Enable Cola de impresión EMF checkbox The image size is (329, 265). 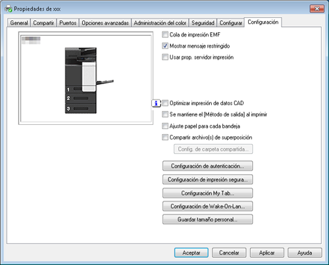coord(165,34)
